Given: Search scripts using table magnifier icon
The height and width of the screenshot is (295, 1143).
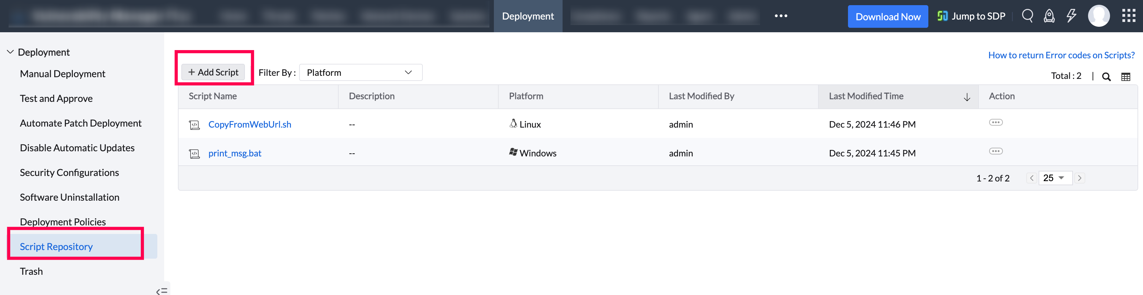Looking at the screenshot, I should pos(1106,76).
